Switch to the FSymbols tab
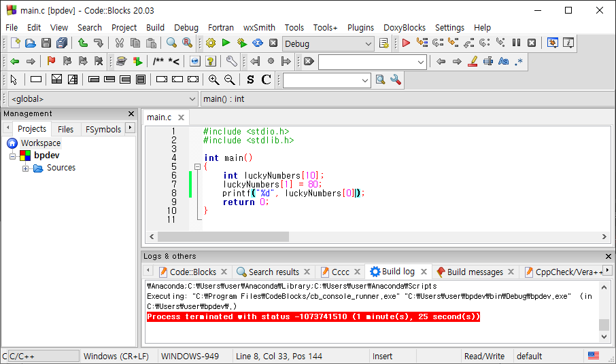This screenshot has height=364, width=616. click(x=103, y=129)
